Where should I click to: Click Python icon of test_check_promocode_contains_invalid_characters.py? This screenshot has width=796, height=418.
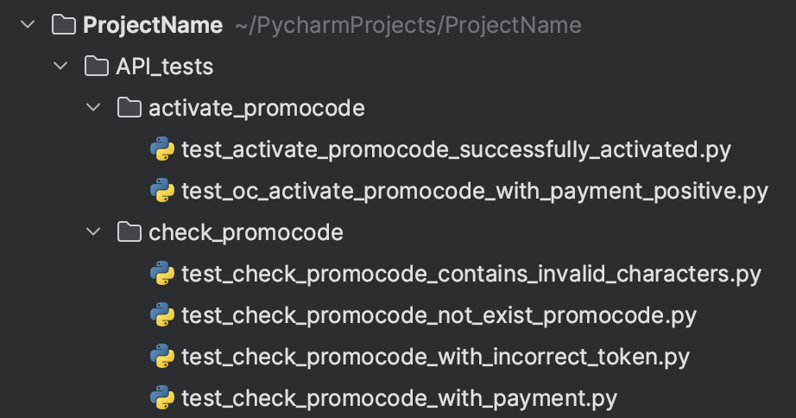click(x=162, y=273)
